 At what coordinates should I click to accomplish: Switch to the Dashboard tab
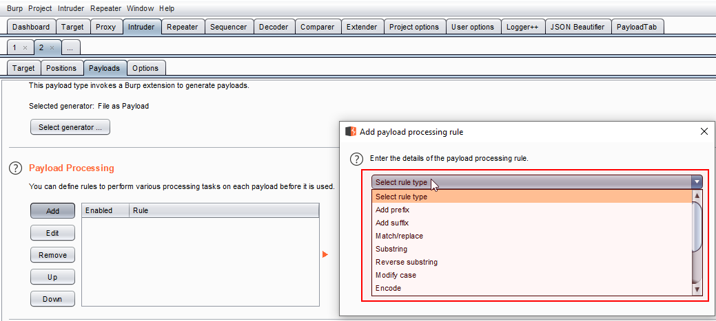pyautogui.click(x=31, y=27)
